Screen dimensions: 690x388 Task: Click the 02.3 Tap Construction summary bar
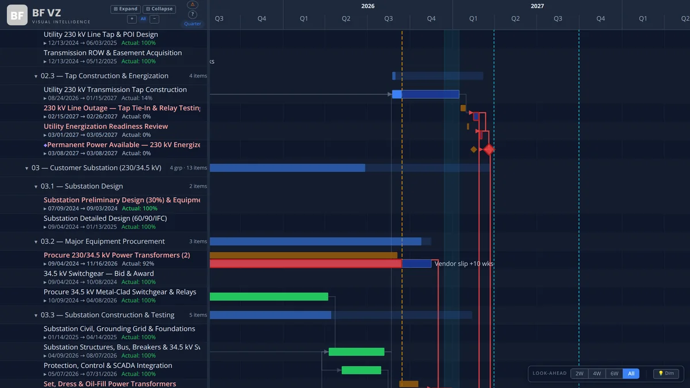(x=438, y=76)
